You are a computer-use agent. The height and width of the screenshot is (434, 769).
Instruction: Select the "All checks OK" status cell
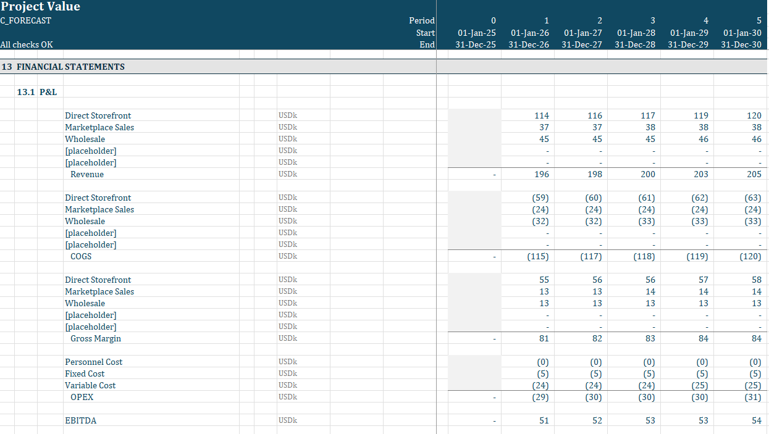(26, 44)
